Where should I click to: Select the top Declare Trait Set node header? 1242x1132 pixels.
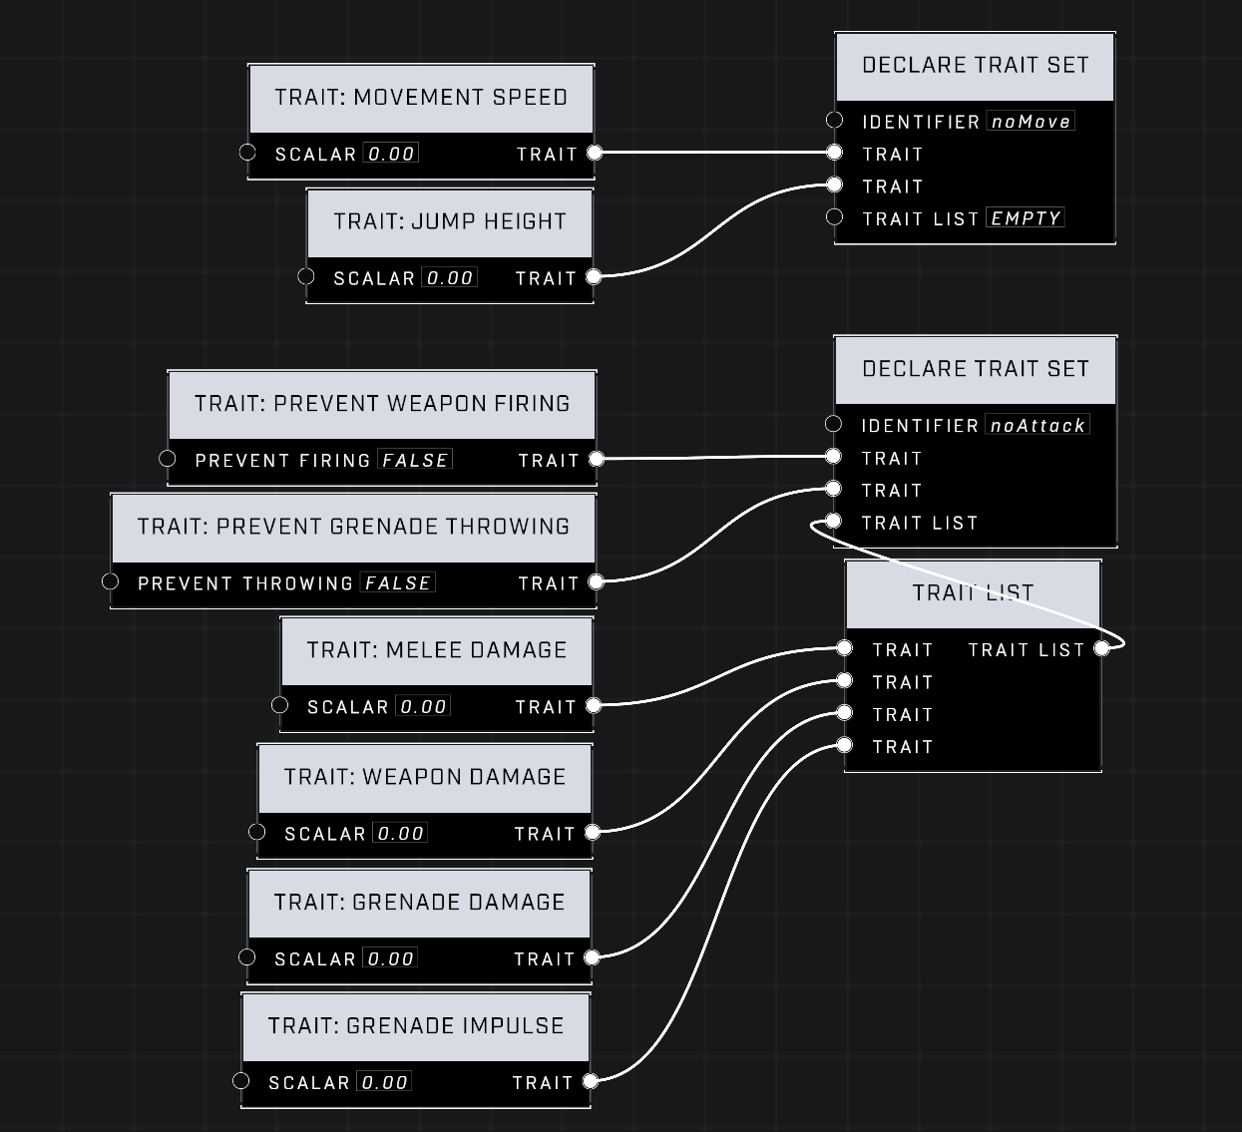(975, 66)
